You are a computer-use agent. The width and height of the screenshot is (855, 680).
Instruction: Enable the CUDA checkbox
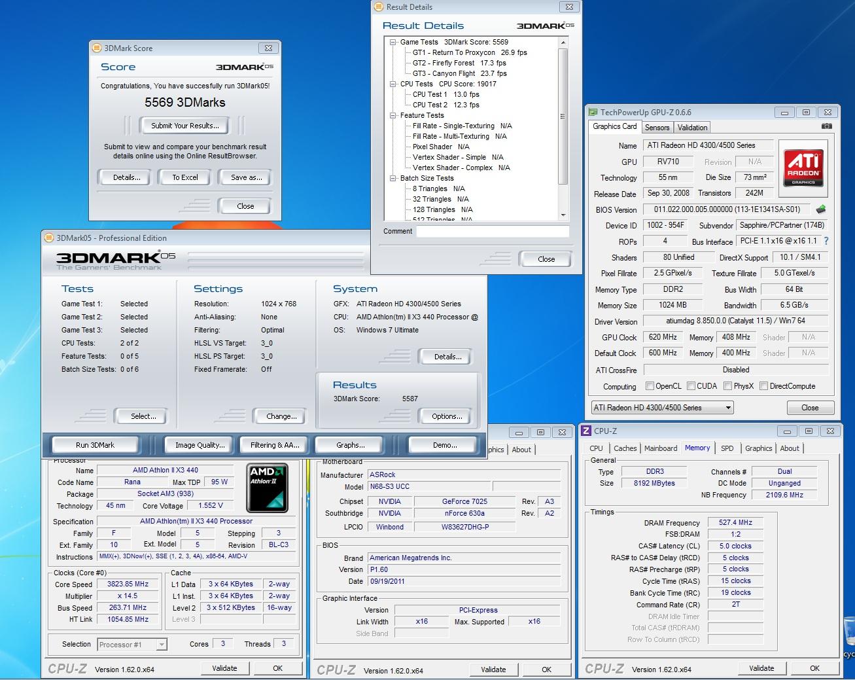click(x=691, y=386)
